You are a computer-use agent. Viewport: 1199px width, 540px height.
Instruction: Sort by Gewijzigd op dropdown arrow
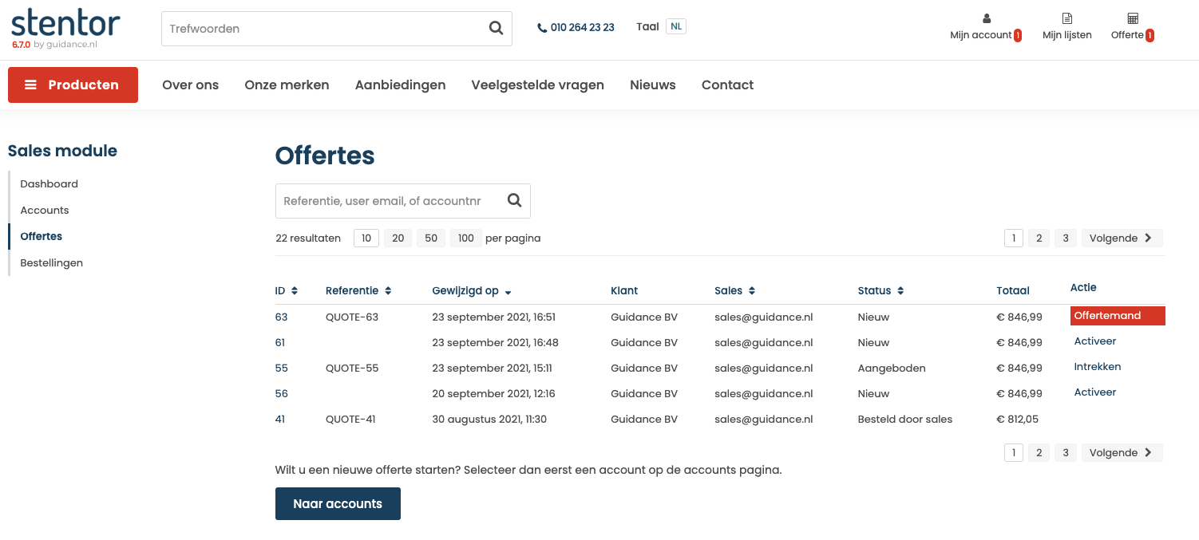click(508, 292)
